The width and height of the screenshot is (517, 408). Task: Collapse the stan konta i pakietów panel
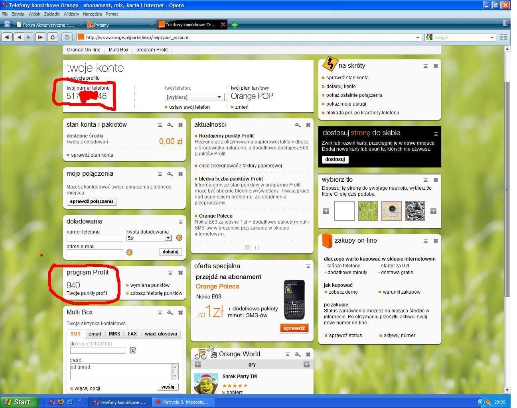click(x=160, y=125)
